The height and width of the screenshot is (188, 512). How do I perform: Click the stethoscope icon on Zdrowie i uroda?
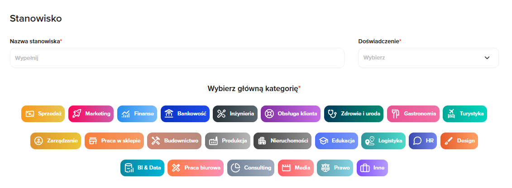click(333, 114)
